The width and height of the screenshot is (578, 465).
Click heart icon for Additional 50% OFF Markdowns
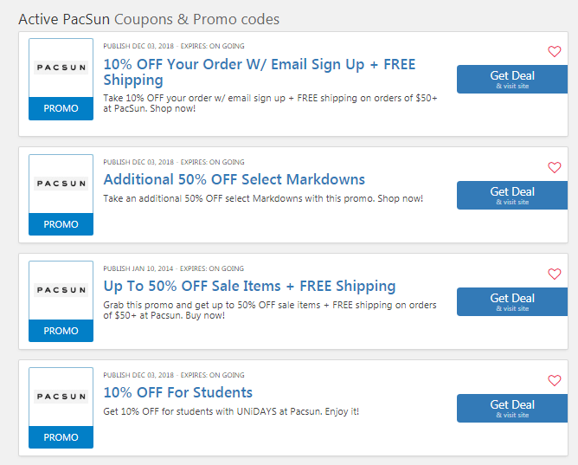[555, 167]
